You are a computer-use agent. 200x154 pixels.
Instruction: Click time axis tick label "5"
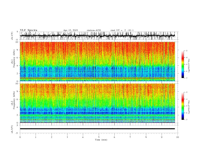pyautogui.click(x=99, y=137)
